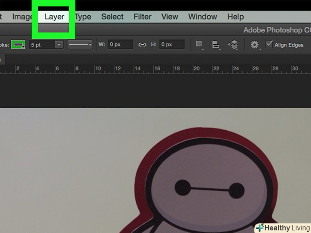Click the green stroke color swatch

tap(18, 44)
